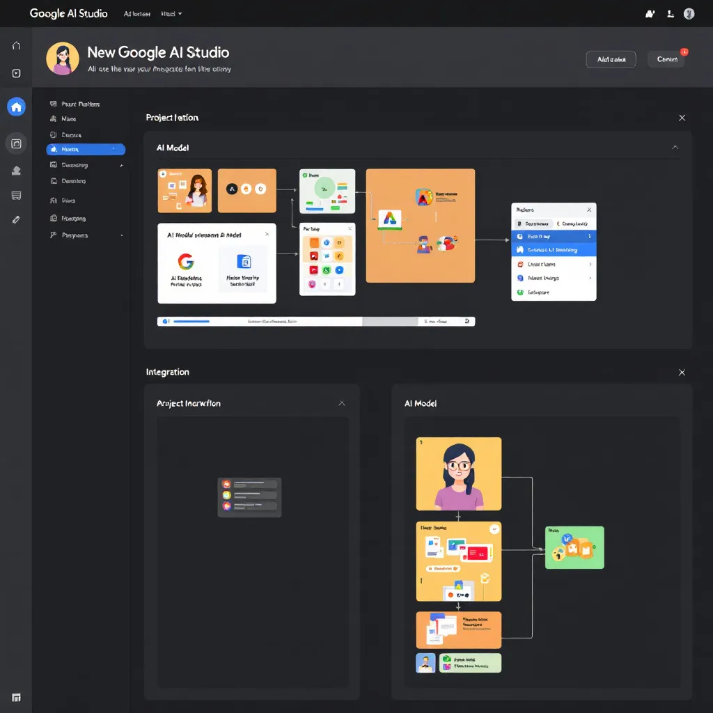713x713 pixels.
Task: Click the red notification badge on Cenini button
Action: (684, 52)
